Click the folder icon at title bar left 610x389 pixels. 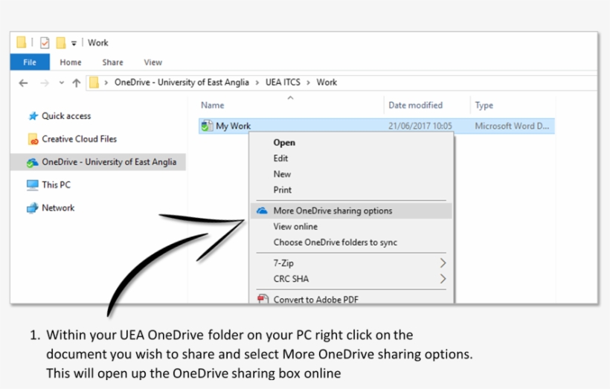(22, 42)
